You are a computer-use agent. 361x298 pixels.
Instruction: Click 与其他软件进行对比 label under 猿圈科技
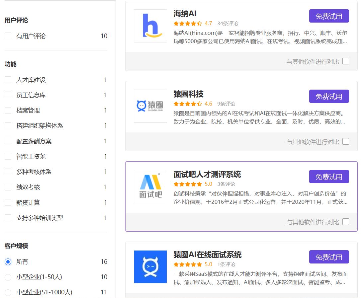pos(313,142)
